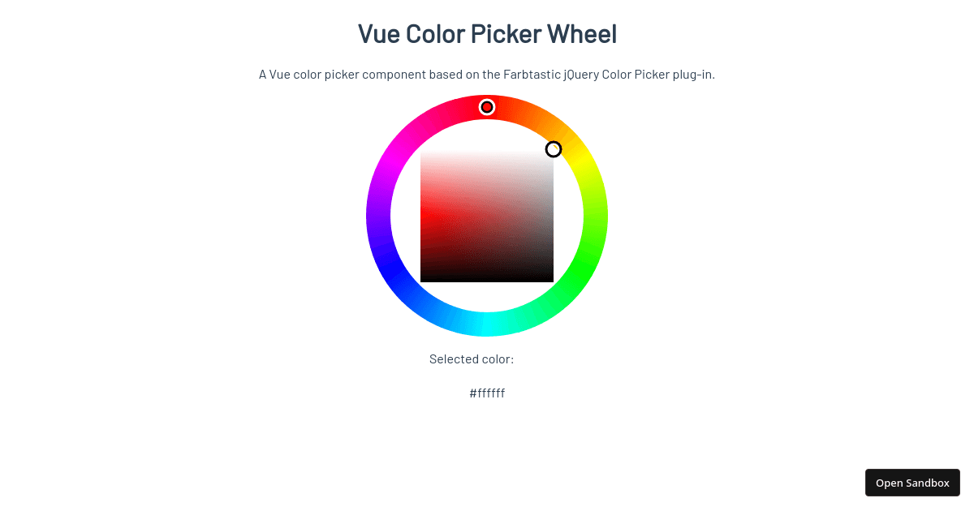Pick black at the square's bottom-right corner

click(550, 278)
